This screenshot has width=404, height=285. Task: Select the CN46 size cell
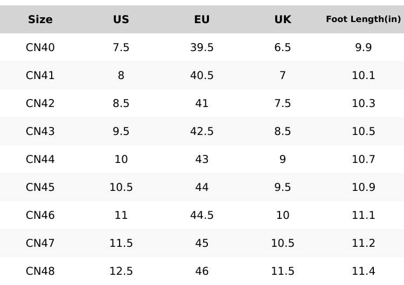click(40, 215)
